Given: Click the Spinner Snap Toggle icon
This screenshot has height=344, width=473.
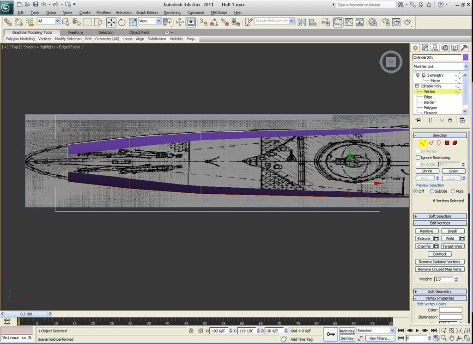Looking at the screenshot, I should [236, 22].
